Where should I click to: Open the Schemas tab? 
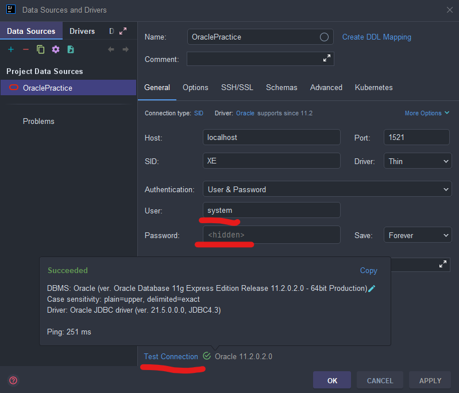[281, 87]
